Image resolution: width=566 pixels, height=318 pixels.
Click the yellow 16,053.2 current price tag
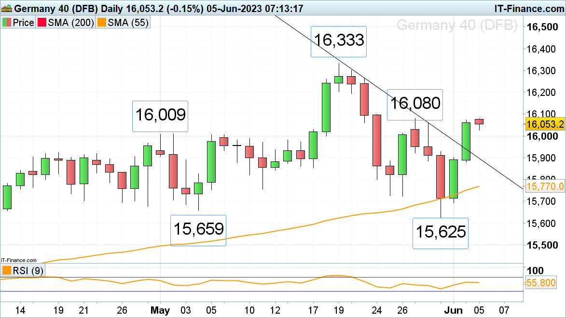coord(545,124)
